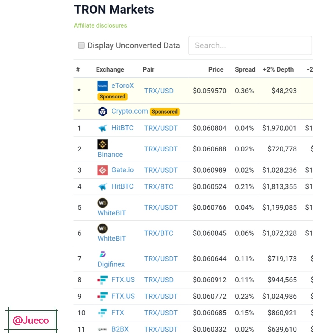313x333 pixels.
Task: Sort by the +2% Depth column header
Action: tap(278, 69)
